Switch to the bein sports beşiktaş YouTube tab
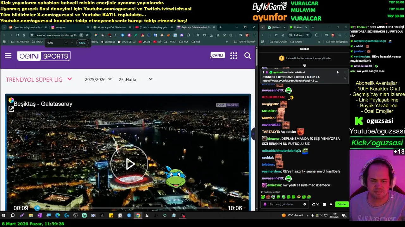 point(154,27)
